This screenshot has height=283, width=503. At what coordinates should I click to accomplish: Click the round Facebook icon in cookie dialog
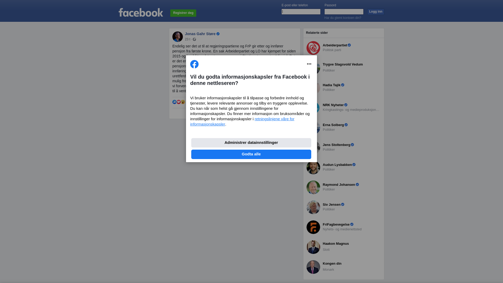[x=194, y=64]
